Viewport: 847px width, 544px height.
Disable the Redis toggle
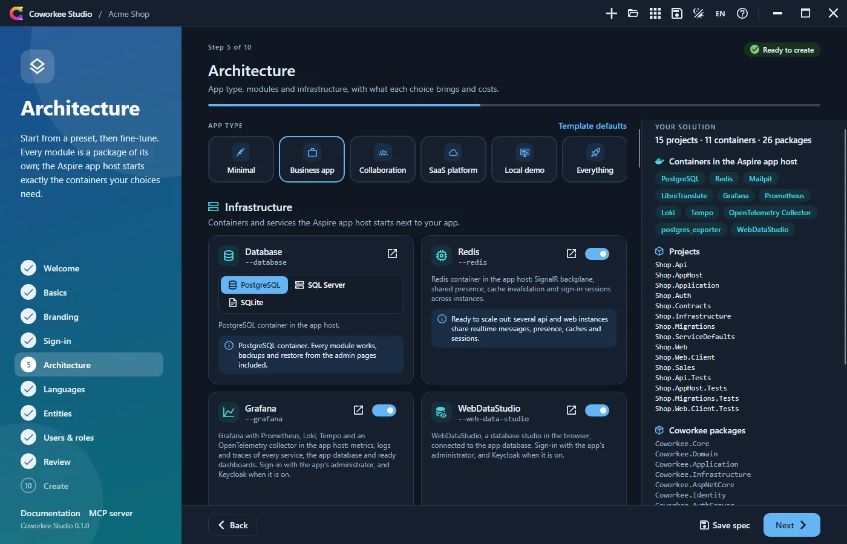tap(597, 254)
